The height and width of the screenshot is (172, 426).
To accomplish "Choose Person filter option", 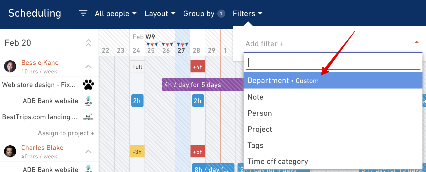I will point(333,113).
